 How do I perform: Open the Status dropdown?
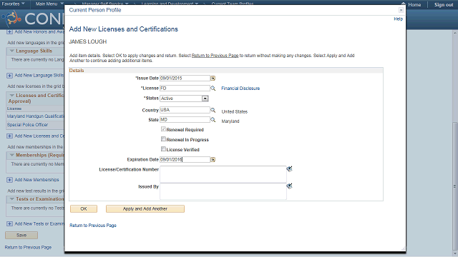205,99
